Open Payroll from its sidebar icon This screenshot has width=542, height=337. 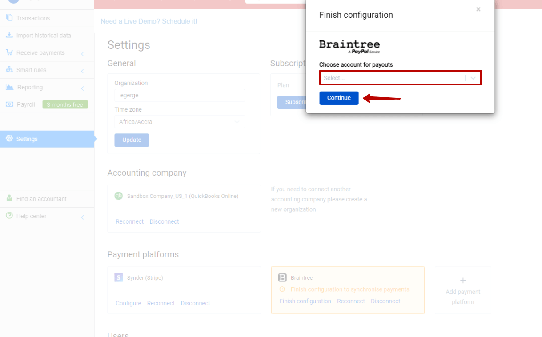point(9,104)
